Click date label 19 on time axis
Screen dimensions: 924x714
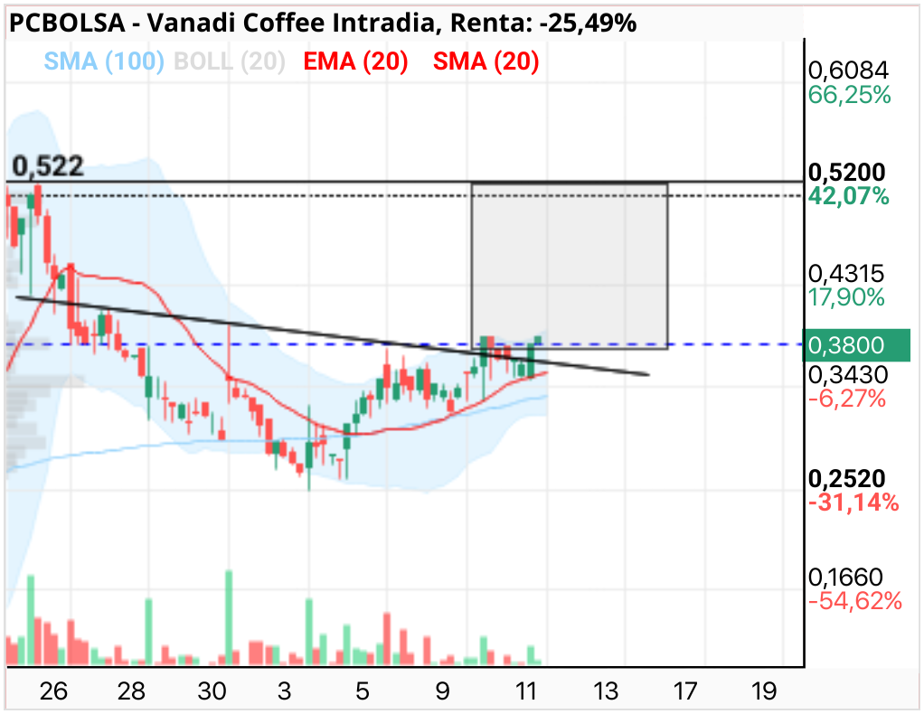pyautogui.click(x=764, y=691)
